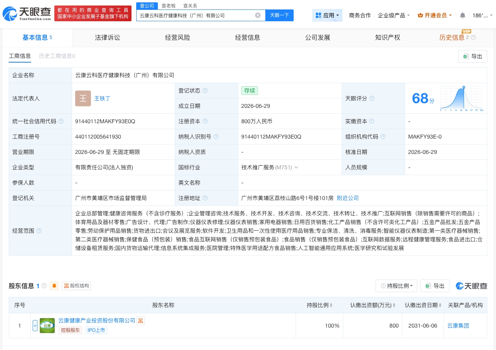Click the help icon next to 登记状态
Image resolution: width=496 pixels, height=350 pixels.
point(205,91)
